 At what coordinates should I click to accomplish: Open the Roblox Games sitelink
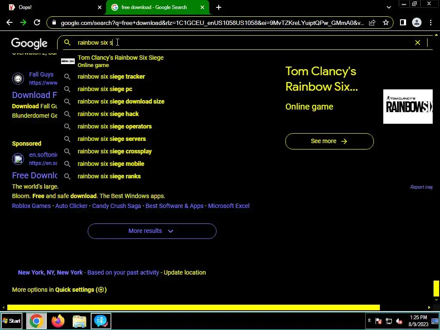(x=31, y=206)
